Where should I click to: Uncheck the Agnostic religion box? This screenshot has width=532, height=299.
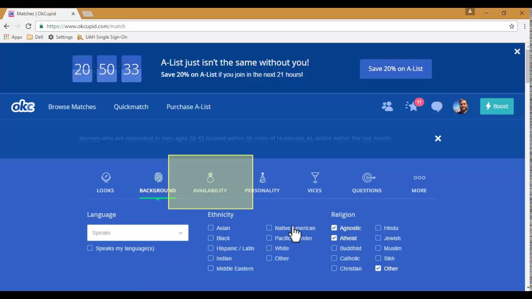pos(334,228)
